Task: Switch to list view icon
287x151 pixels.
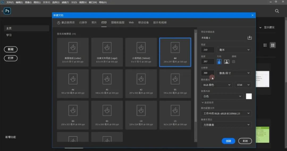Action: tap(265, 45)
